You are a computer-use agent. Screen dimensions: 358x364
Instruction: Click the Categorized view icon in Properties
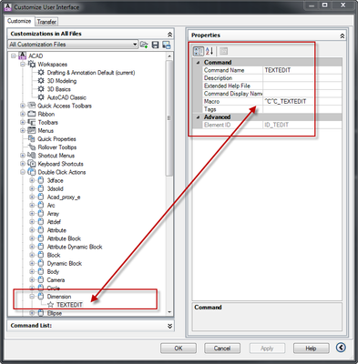(199, 51)
